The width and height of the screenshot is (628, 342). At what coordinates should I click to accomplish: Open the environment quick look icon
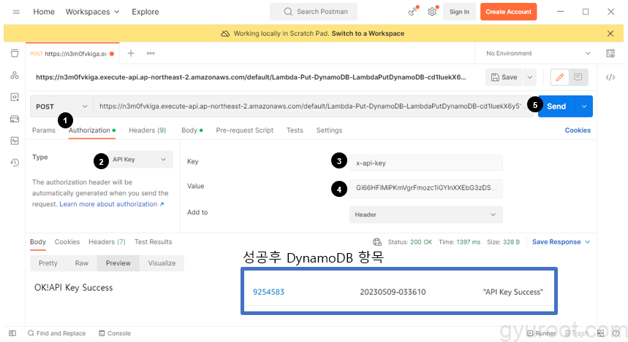click(x=610, y=53)
